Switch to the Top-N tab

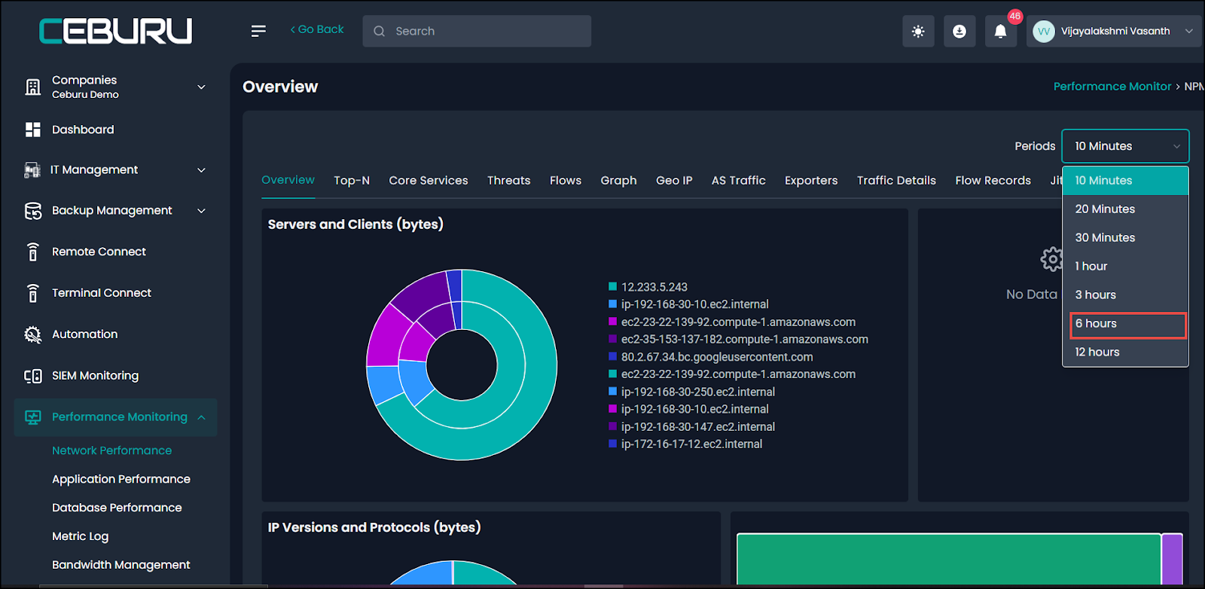click(x=352, y=181)
